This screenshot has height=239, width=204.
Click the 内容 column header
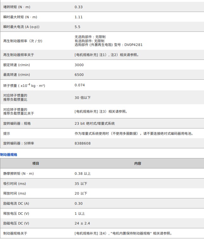[138, 163]
